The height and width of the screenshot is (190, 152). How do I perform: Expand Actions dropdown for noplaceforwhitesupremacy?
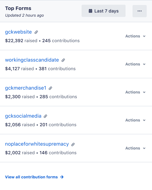pos(136,148)
